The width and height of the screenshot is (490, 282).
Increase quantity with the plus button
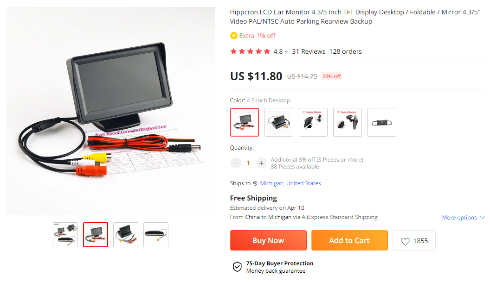[x=262, y=163]
